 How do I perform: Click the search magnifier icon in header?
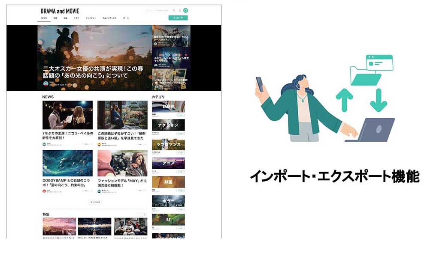pyautogui.click(x=174, y=10)
